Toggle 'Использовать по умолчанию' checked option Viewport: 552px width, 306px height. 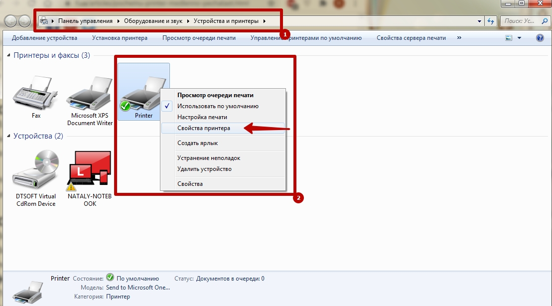pos(218,106)
